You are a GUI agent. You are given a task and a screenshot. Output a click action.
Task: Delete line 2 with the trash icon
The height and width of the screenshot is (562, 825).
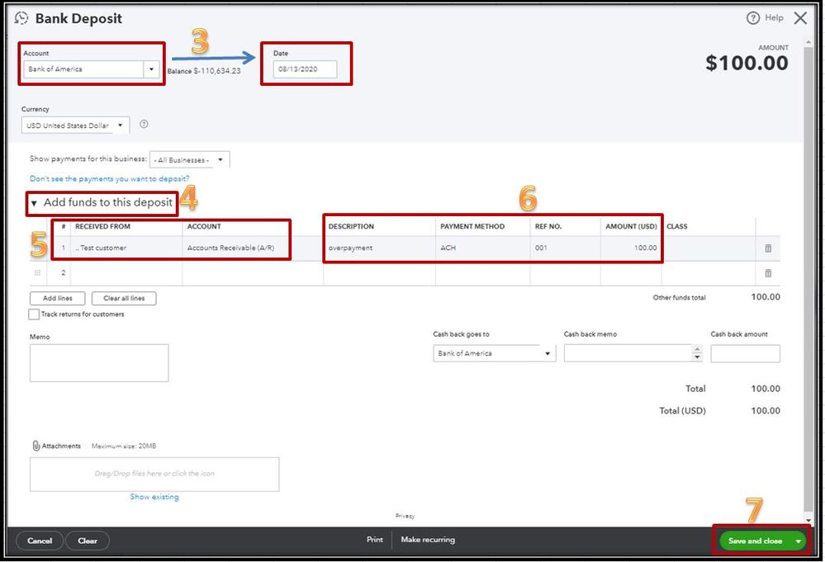coord(768,273)
